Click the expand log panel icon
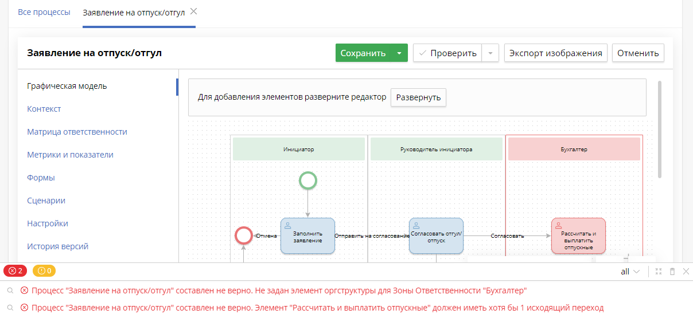 [x=659, y=272]
